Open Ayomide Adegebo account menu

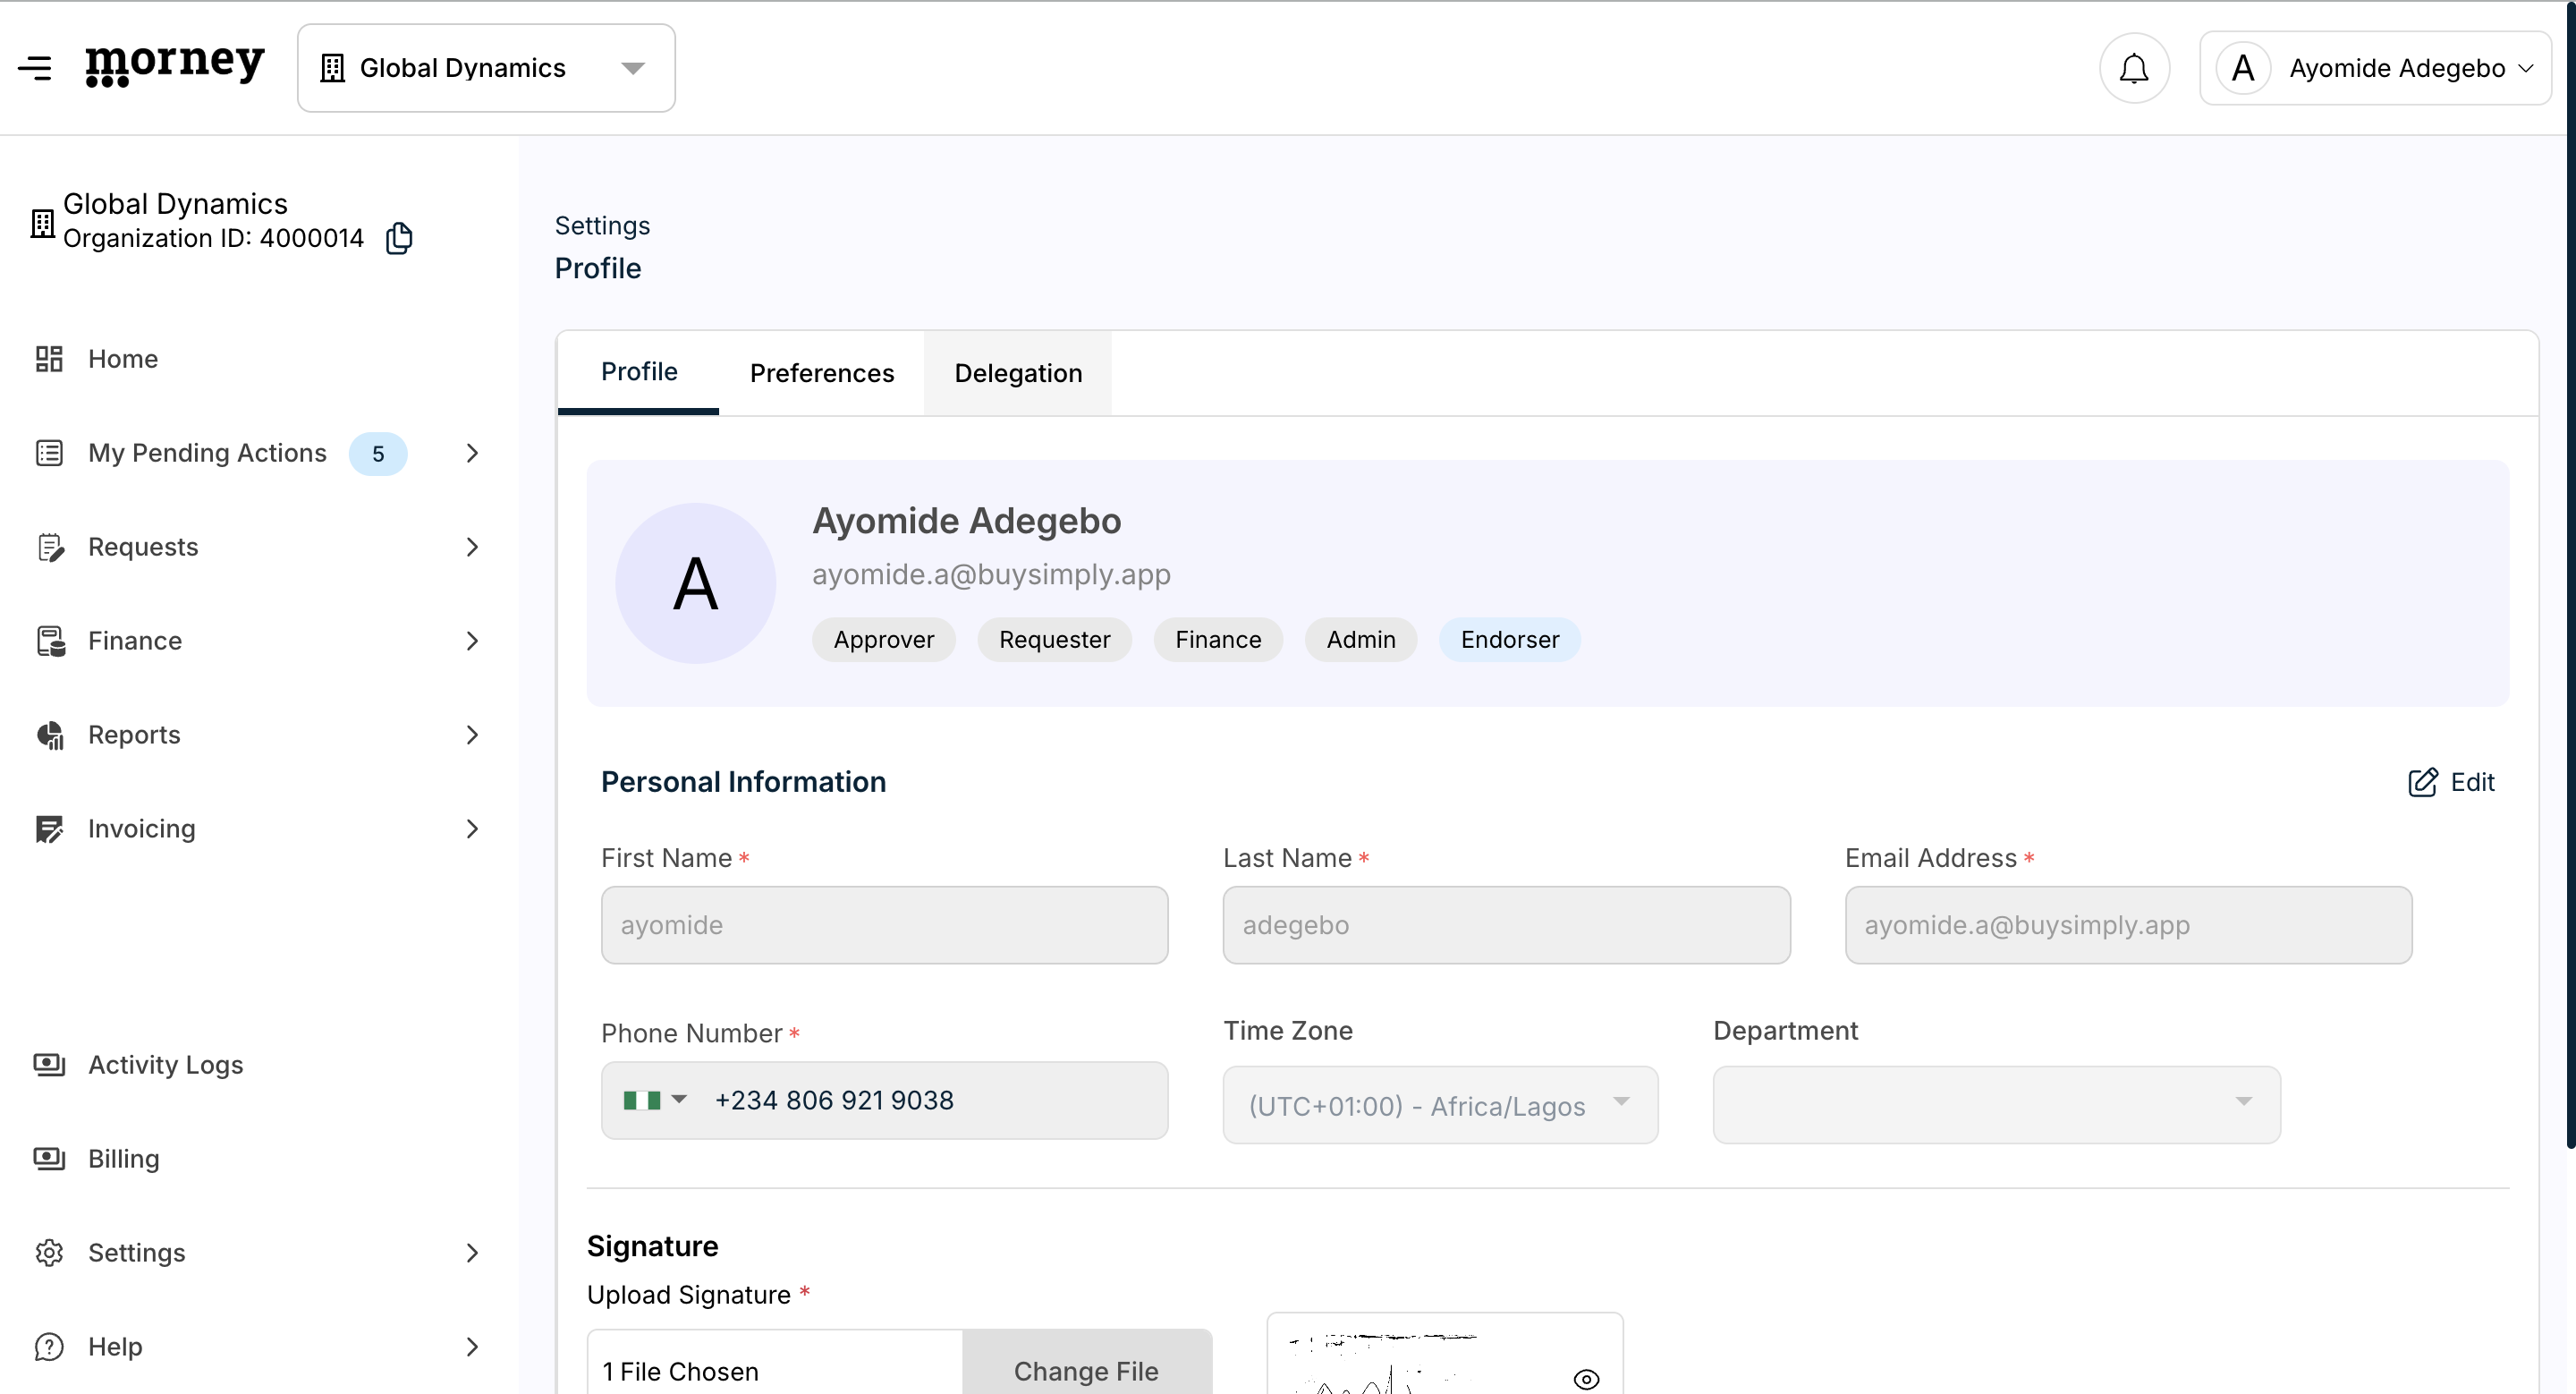(x=2375, y=68)
